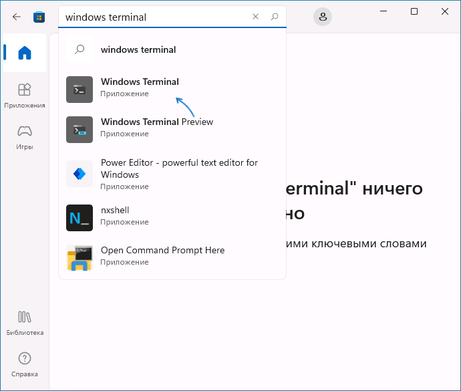Open the user account profile icon

click(x=323, y=17)
